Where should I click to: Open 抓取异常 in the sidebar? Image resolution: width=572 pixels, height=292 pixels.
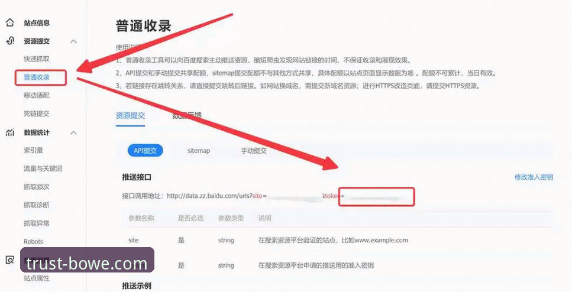(37, 223)
